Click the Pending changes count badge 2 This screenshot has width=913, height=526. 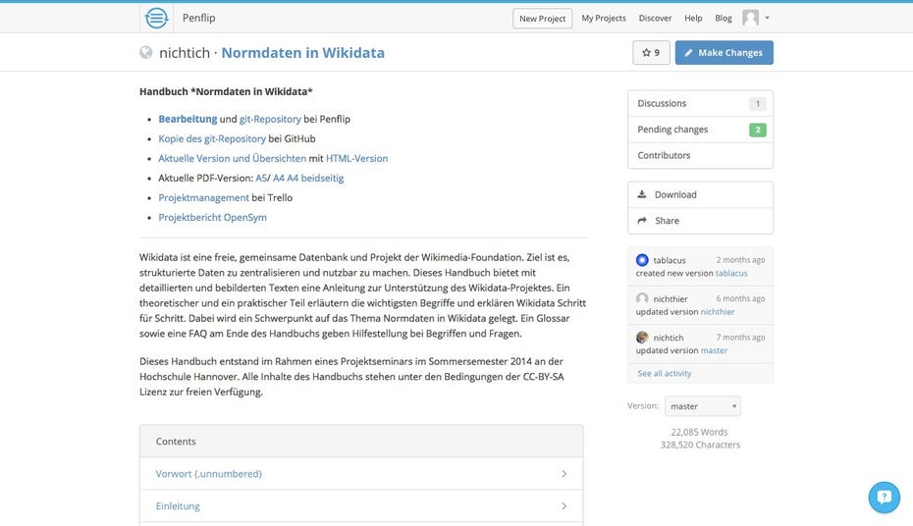pos(758,130)
